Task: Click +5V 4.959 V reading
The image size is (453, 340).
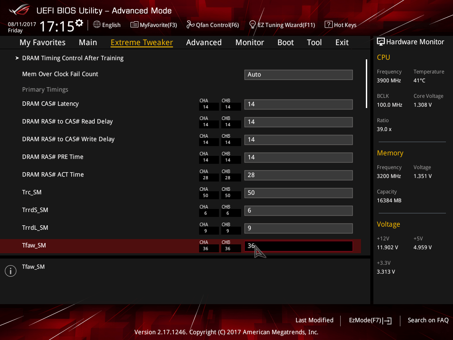Action: (422, 247)
